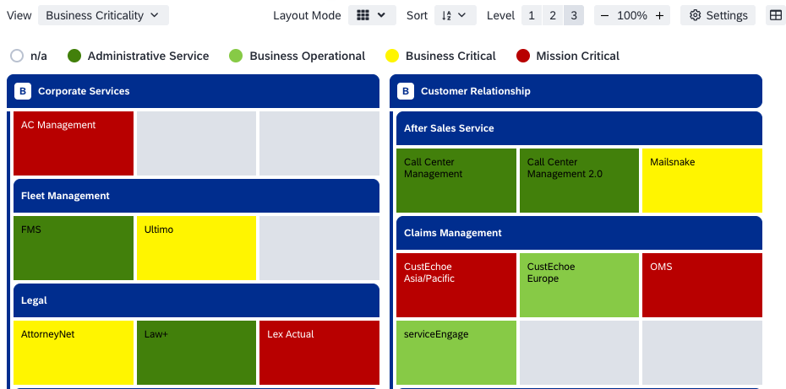The height and width of the screenshot is (389, 786).
Task: Open the Settings button
Action: [x=718, y=15]
